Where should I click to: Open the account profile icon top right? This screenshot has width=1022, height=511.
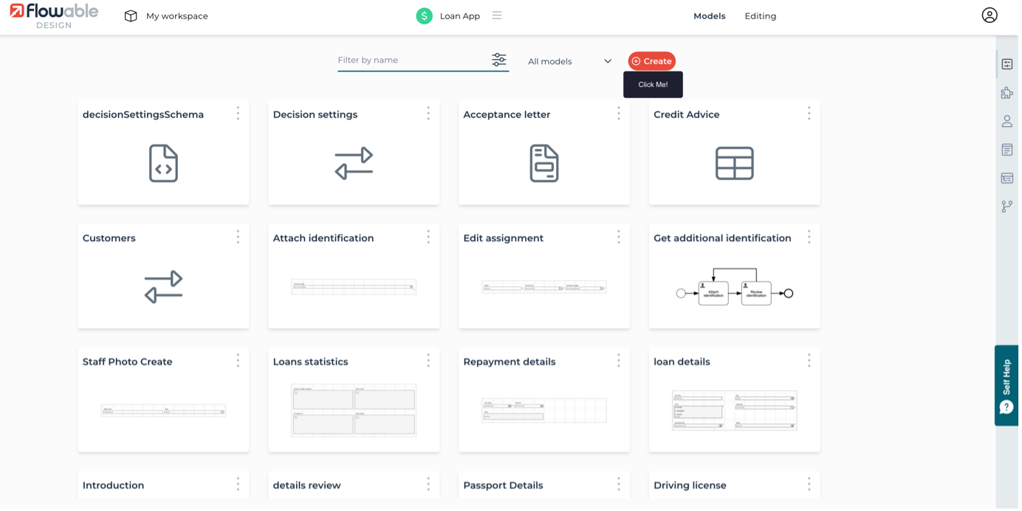[x=990, y=15]
